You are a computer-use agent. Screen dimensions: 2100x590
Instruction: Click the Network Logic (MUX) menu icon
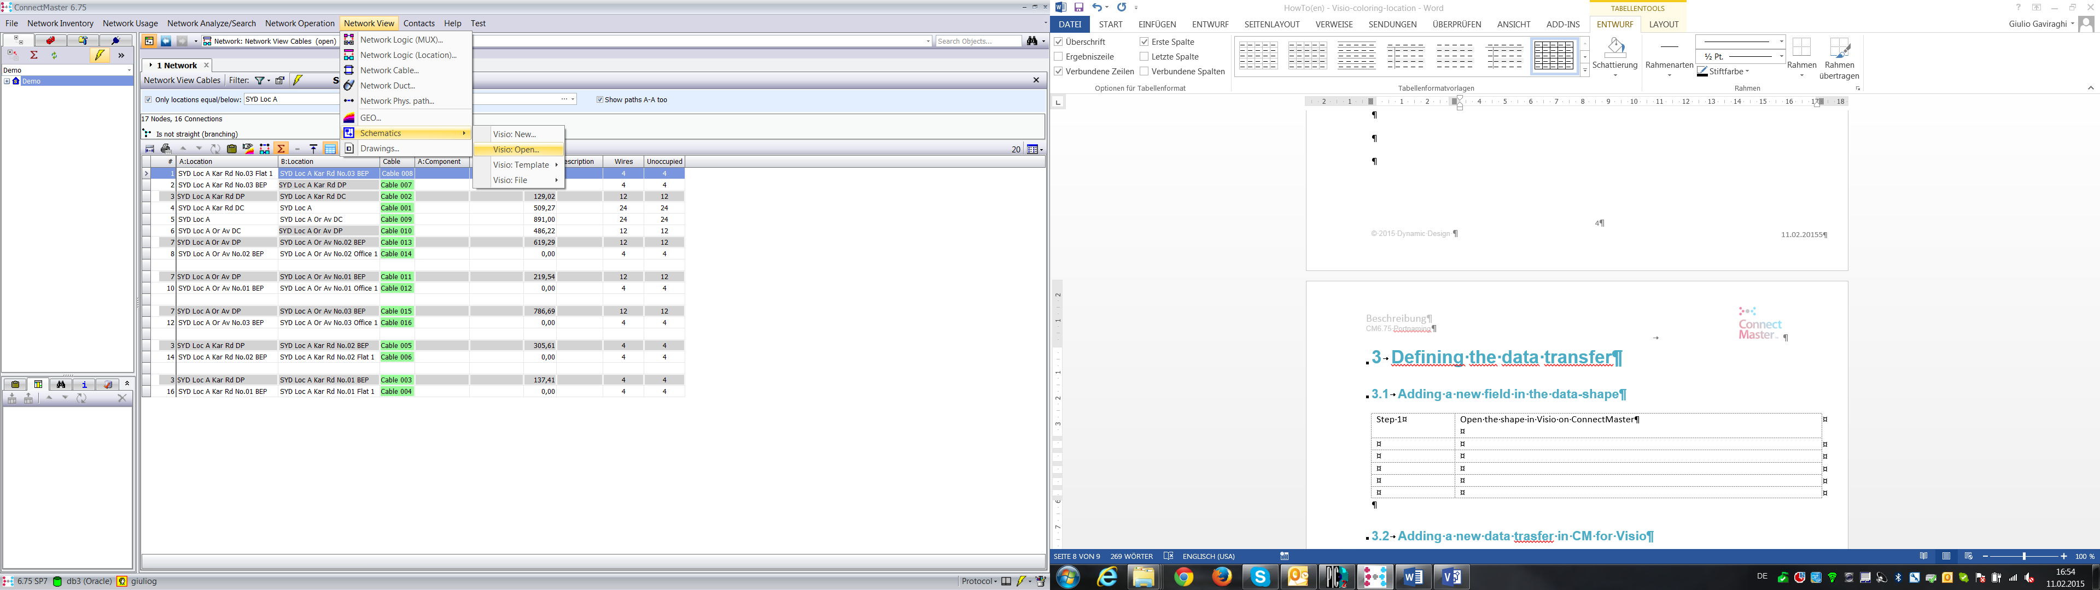349,39
